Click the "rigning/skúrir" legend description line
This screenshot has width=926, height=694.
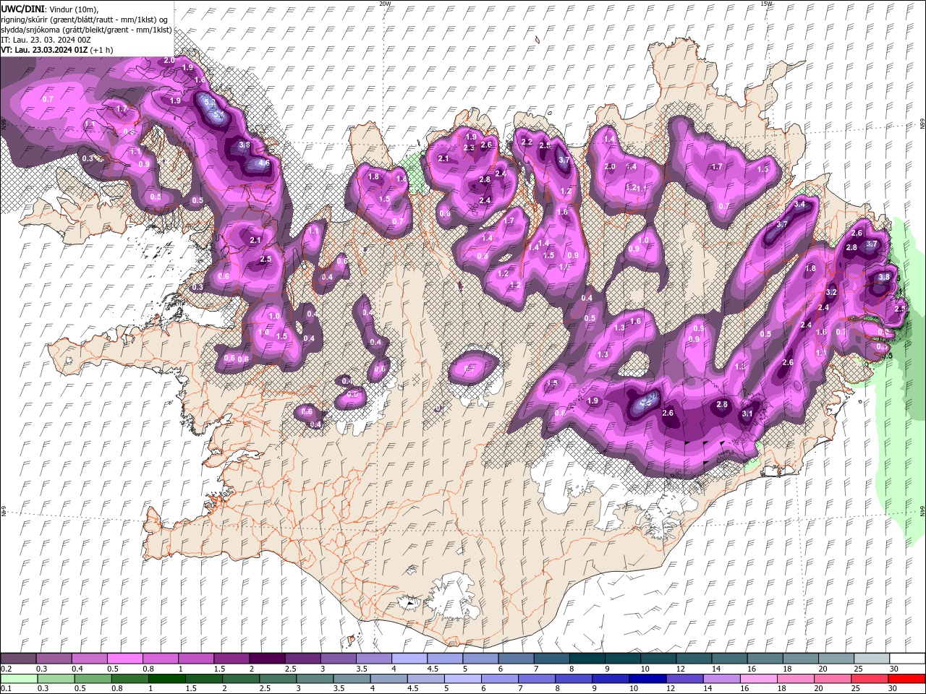(85, 19)
